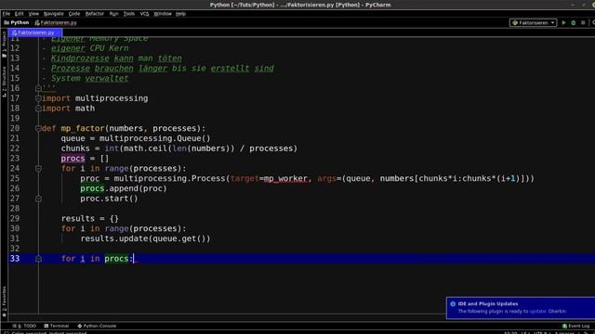Open the VCS menu
Viewport: 595px width, 334px height.
click(x=144, y=14)
